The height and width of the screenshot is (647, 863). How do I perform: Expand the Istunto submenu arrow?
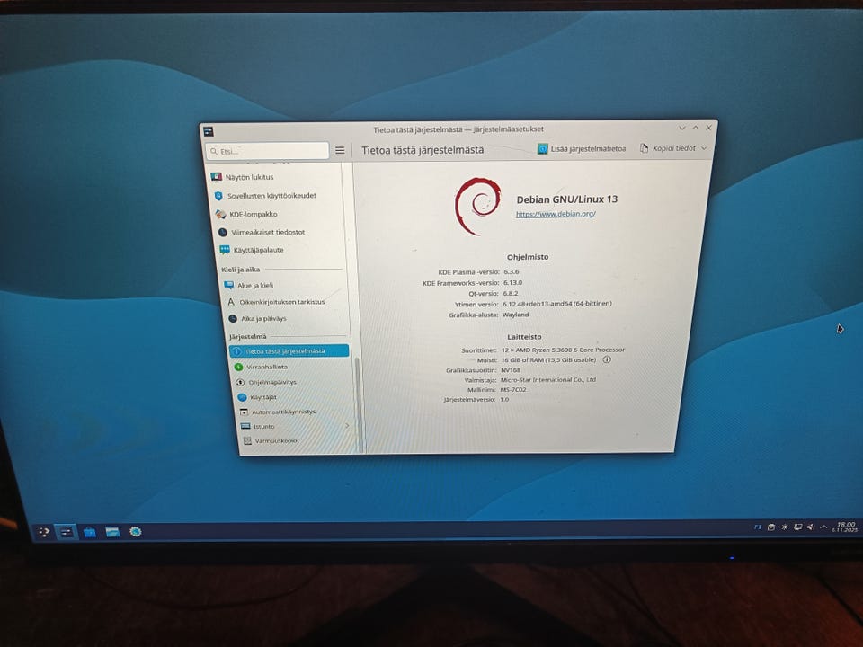347,426
